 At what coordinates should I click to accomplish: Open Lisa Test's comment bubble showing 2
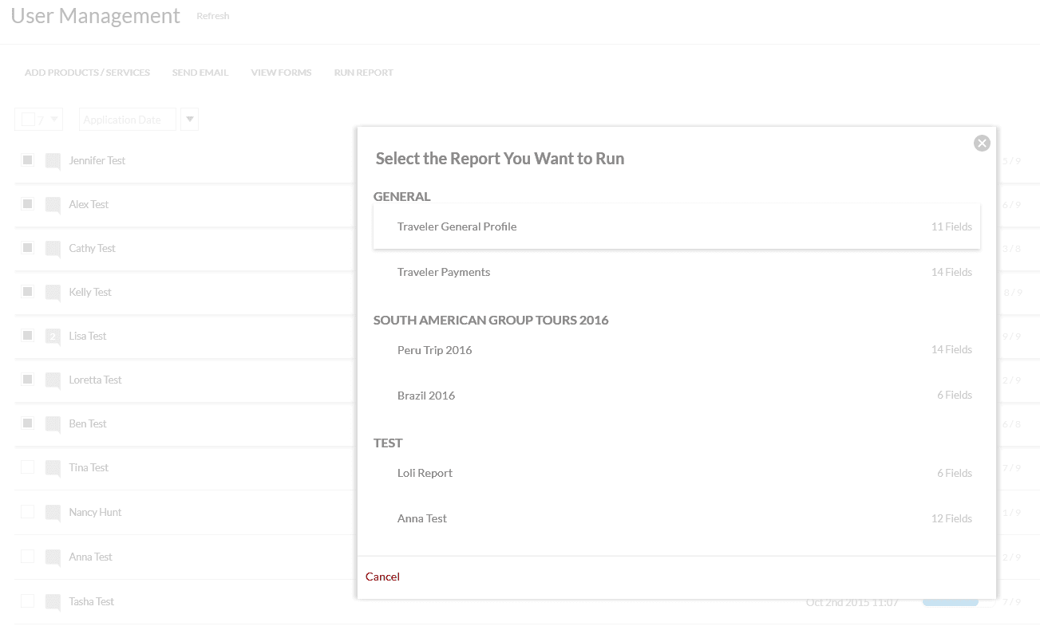[53, 337]
